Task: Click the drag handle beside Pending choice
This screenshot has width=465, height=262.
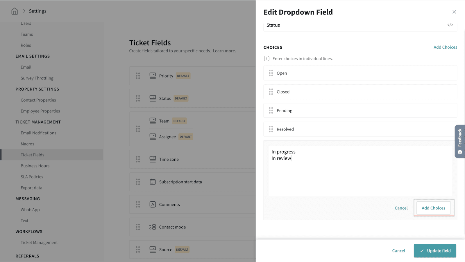Action: 271,111
